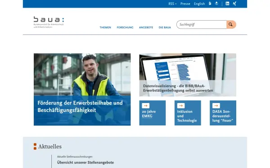
Task: Open Datenvisualisierung BIBB/BAuA-Erwerbstätigenbefragung link
Action: (x=178, y=88)
